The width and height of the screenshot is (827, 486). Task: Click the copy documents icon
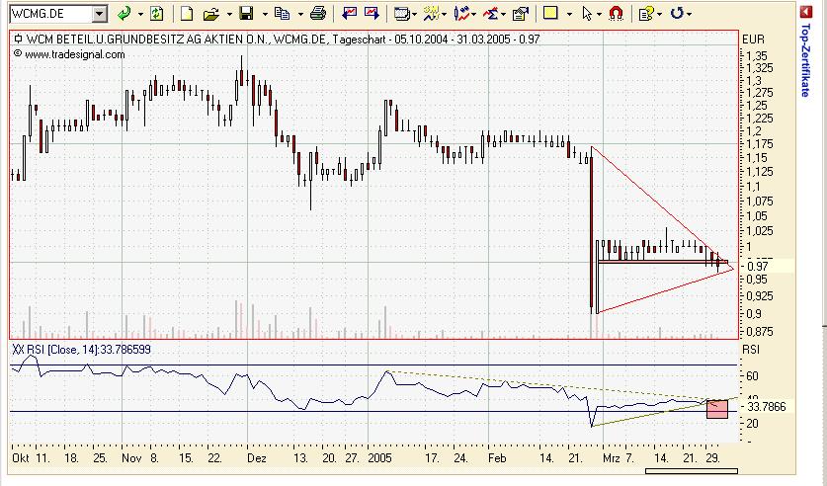tap(283, 13)
